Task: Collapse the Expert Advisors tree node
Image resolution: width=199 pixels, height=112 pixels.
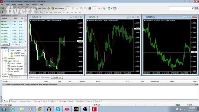Action: [x=3, y=61]
